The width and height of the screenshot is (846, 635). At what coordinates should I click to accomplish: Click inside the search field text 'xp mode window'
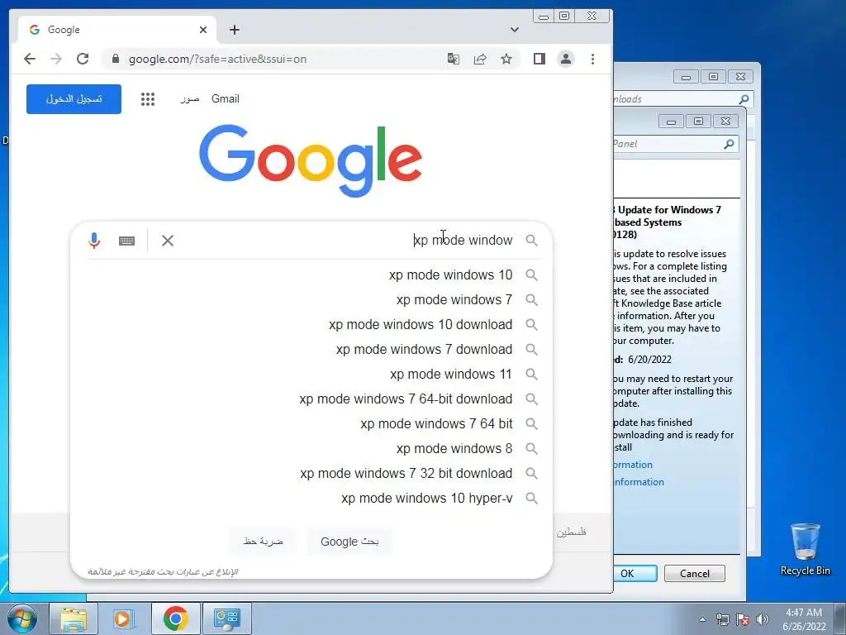click(x=463, y=241)
